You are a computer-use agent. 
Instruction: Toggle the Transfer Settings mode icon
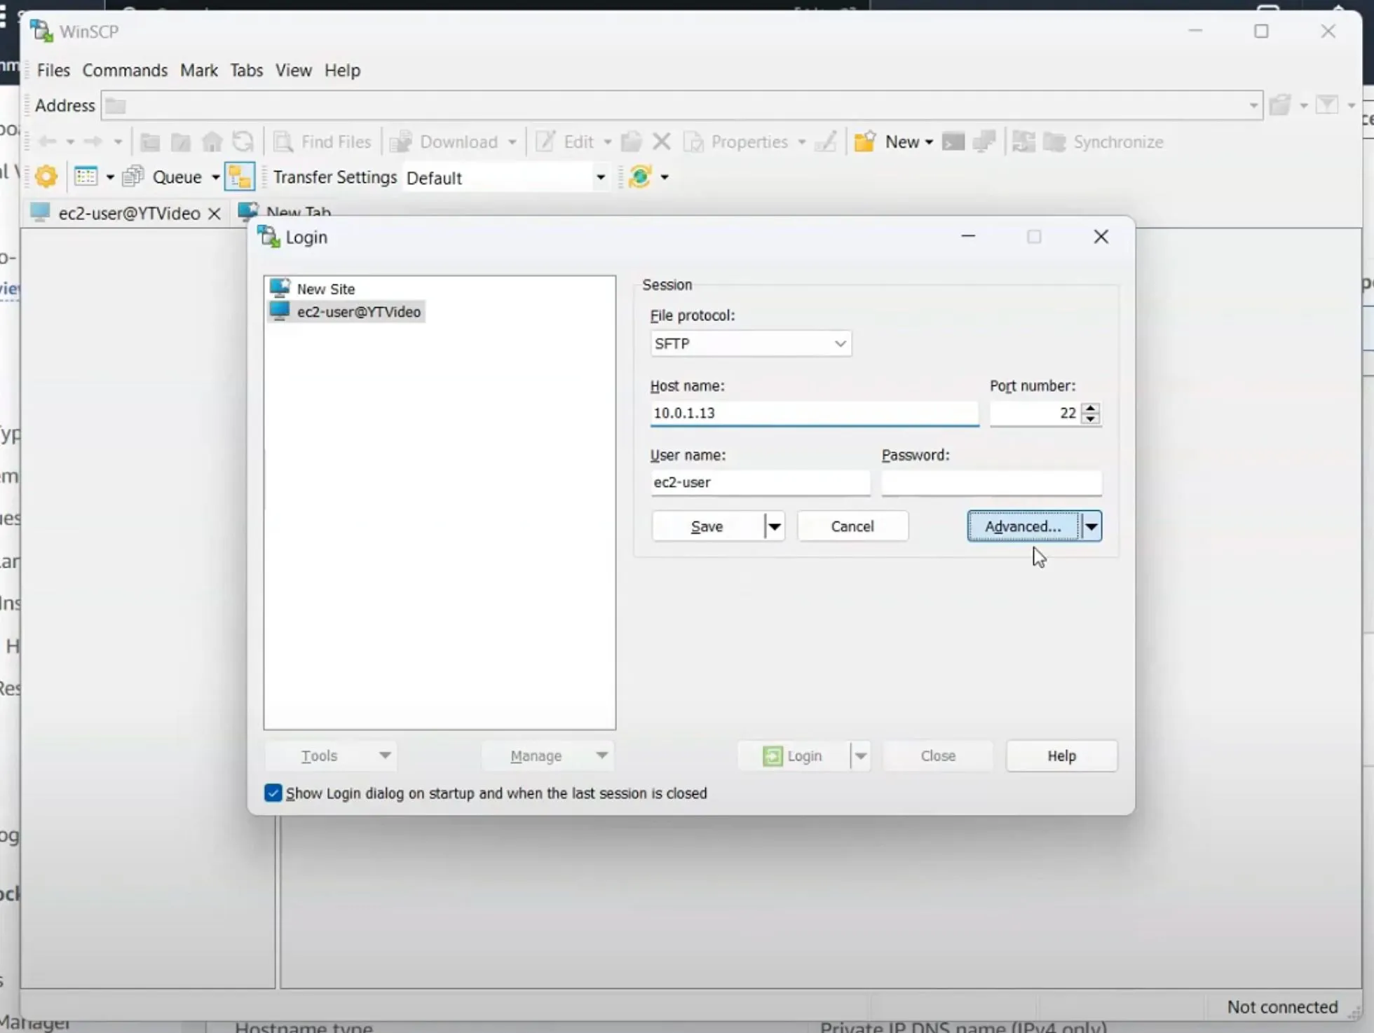pyautogui.click(x=240, y=176)
